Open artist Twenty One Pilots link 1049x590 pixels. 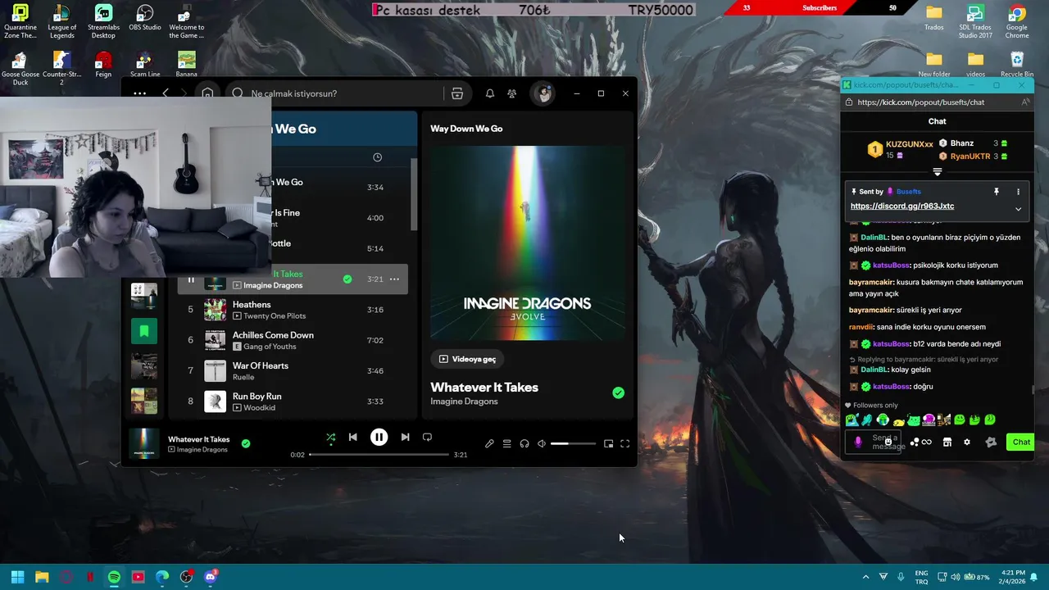click(x=275, y=316)
